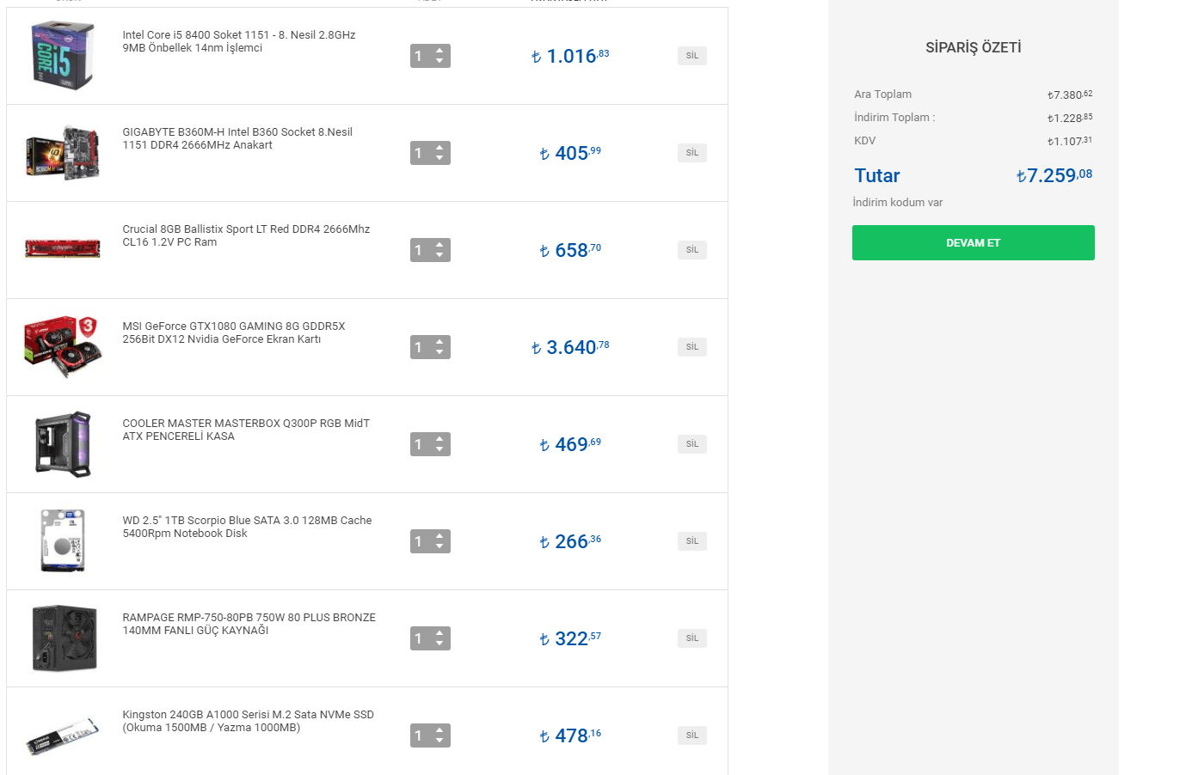View the WD Scorpio Blue disk thumbnail
Viewport: 1186px width, 775px height.
click(62, 541)
